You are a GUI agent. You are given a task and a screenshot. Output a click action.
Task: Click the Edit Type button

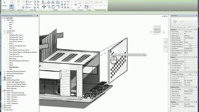193,27
